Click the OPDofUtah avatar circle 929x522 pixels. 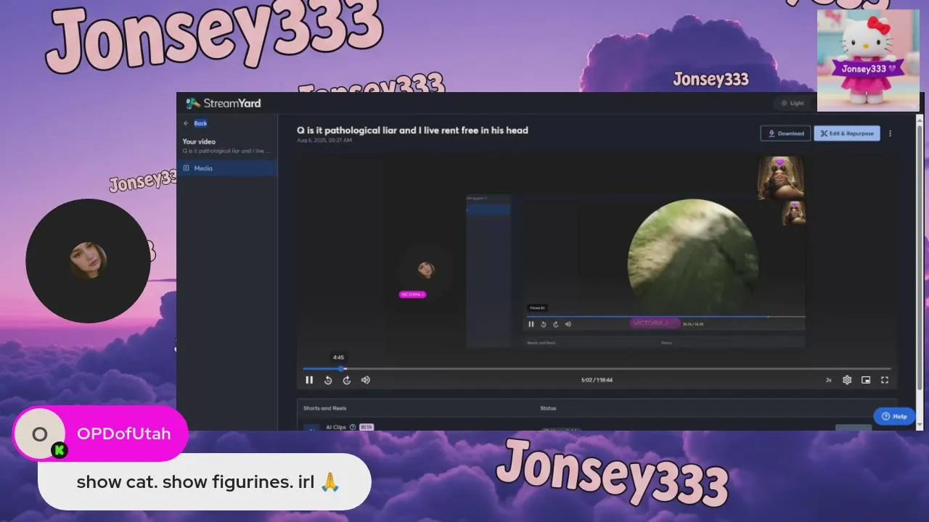click(x=40, y=434)
